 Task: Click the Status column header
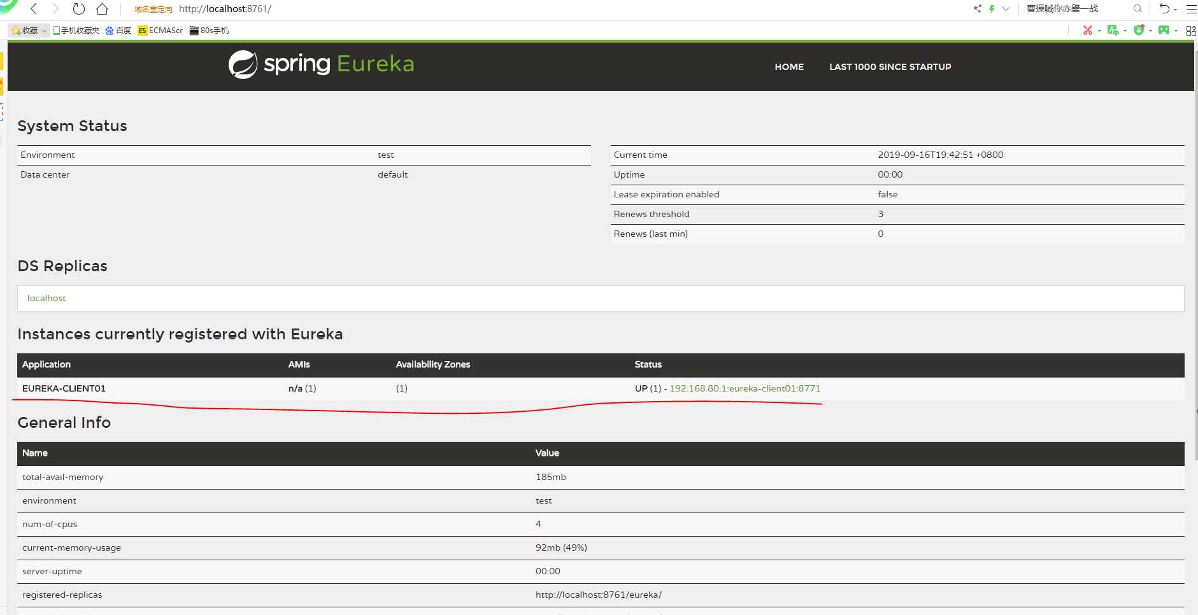(x=648, y=364)
